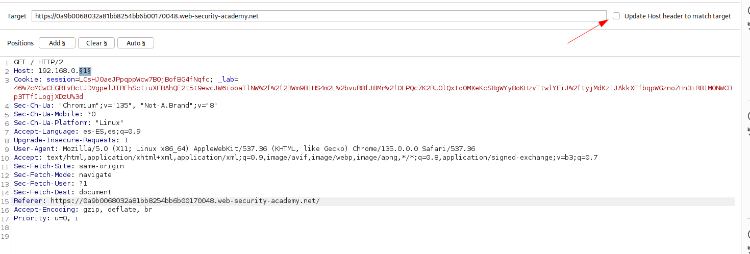750x254 pixels.
Task: Click the Target URL input field
Action: click(x=319, y=16)
